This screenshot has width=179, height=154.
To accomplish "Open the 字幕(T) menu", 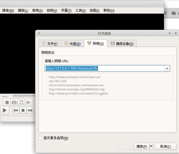I will click(66, 11).
